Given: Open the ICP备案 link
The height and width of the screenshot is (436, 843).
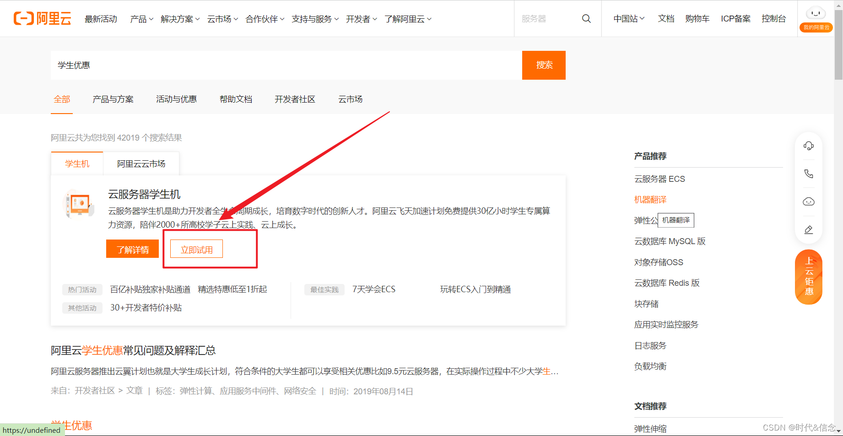Looking at the screenshot, I should pyautogui.click(x=735, y=19).
